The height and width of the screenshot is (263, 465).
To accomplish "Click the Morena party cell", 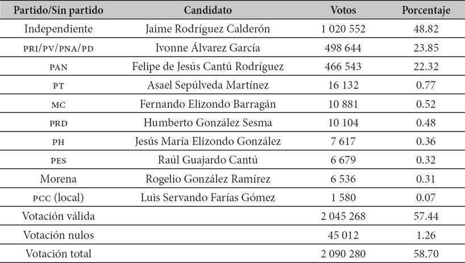I will click(55, 179).
